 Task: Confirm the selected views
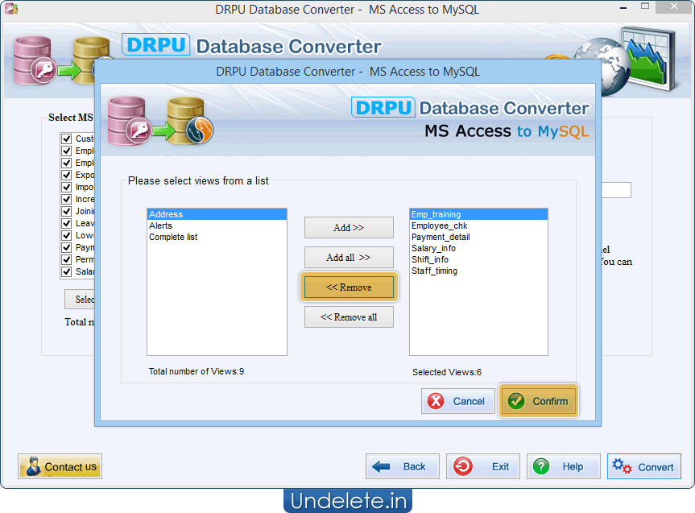point(539,401)
